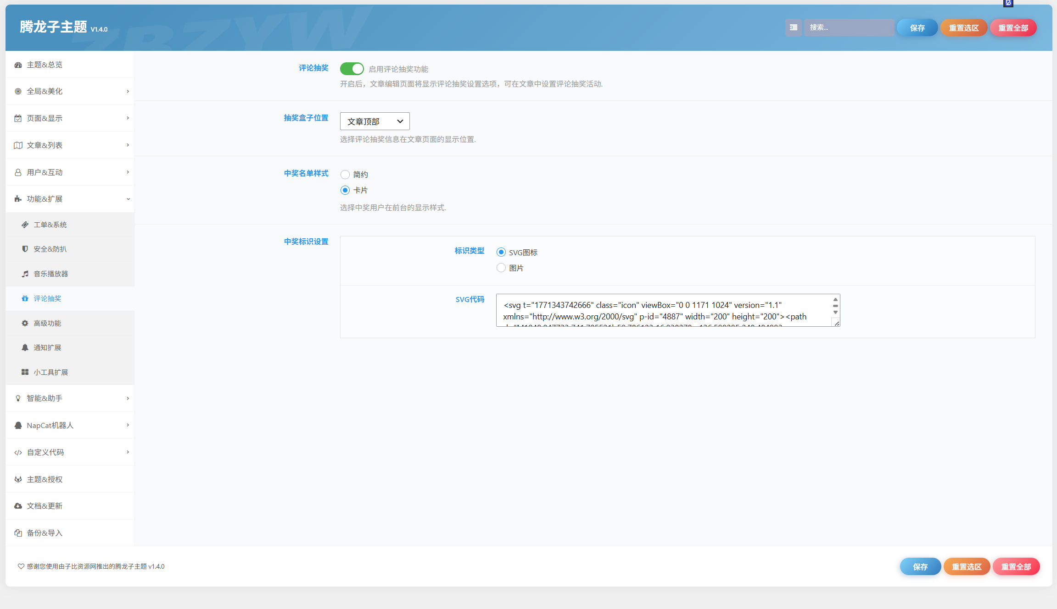Open the 安全&防扒 submenu item
Image resolution: width=1057 pixels, height=609 pixels.
70,249
